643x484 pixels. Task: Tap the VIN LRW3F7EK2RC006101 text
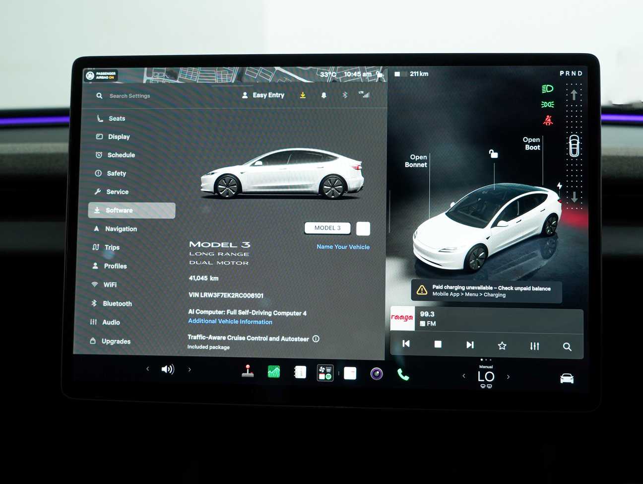point(226,295)
